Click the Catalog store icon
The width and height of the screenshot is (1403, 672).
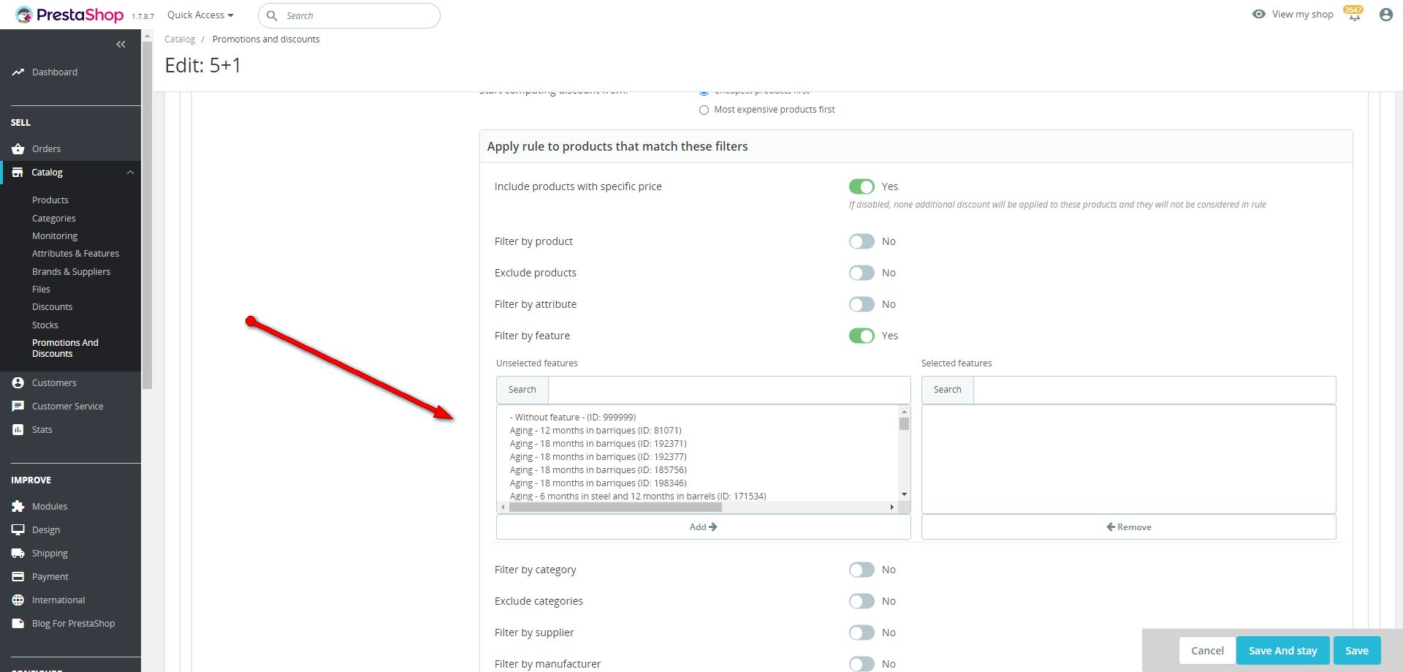[x=18, y=173]
